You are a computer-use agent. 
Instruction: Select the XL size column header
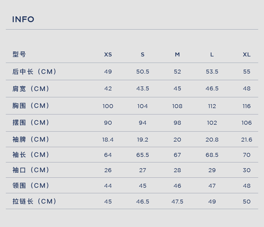pyautogui.click(x=247, y=55)
